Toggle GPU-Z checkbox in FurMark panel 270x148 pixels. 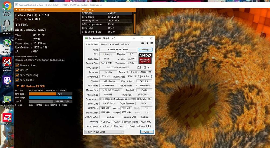coord(17,70)
